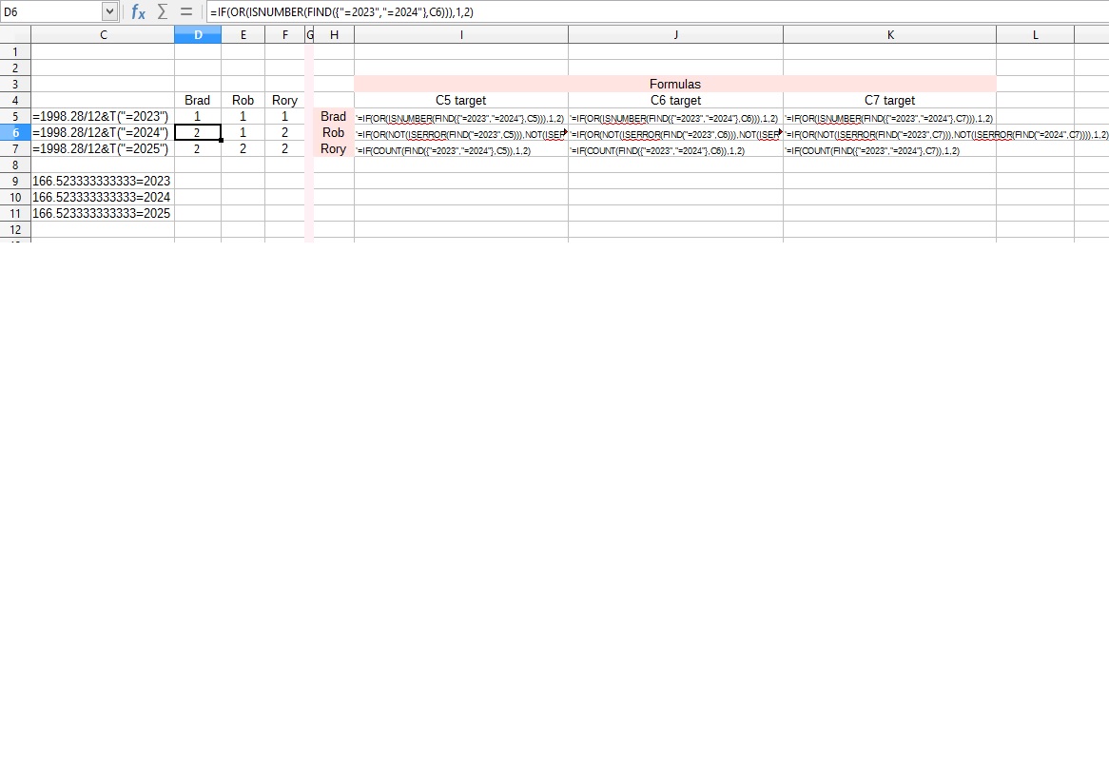Viewport: 1109px width, 776px height.
Task: Select the column I header
Action: coord(461,35)
